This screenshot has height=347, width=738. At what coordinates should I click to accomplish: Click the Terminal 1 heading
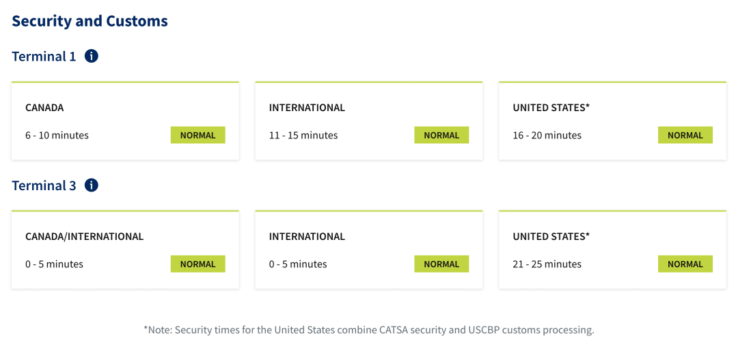tap(44, 57)
